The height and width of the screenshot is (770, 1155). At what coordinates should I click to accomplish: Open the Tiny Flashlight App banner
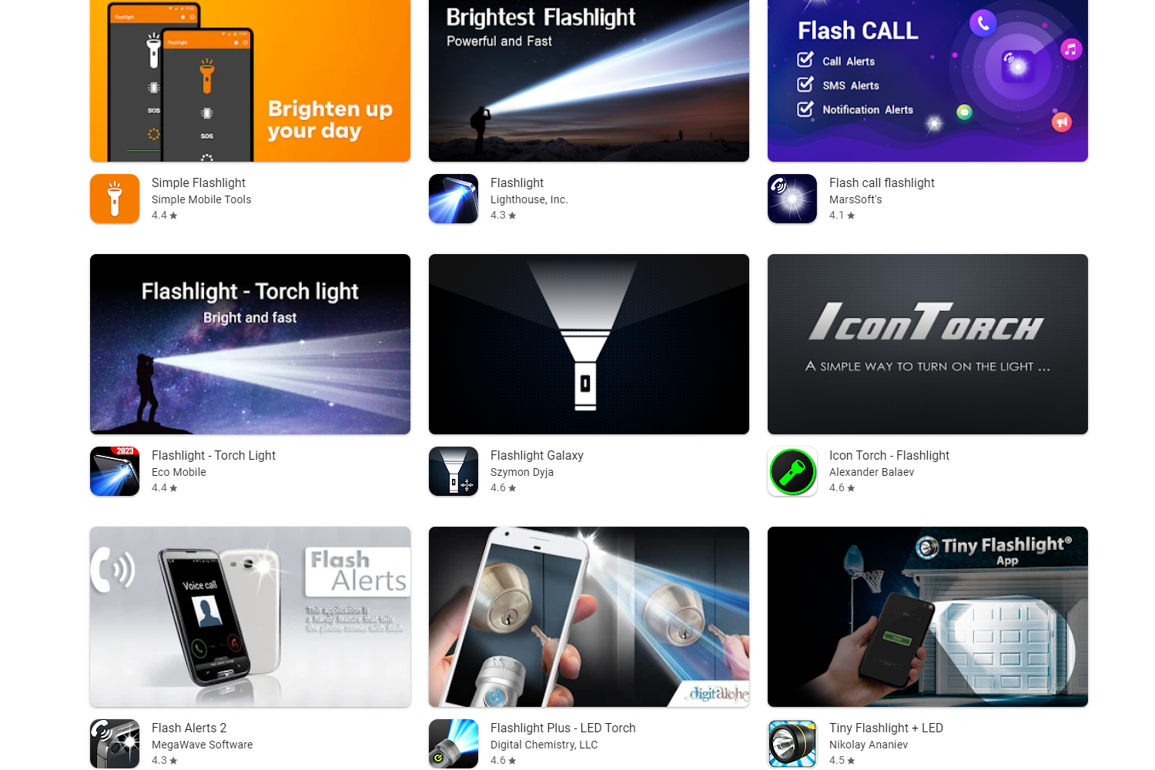(928, 617)
